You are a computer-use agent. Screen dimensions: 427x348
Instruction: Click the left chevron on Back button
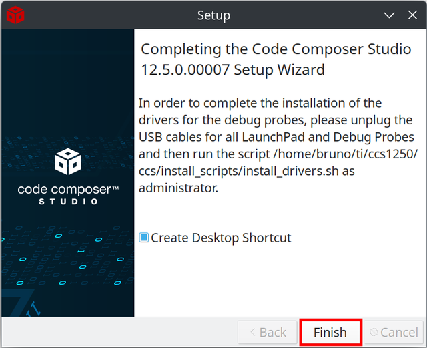tap(252, 332)
